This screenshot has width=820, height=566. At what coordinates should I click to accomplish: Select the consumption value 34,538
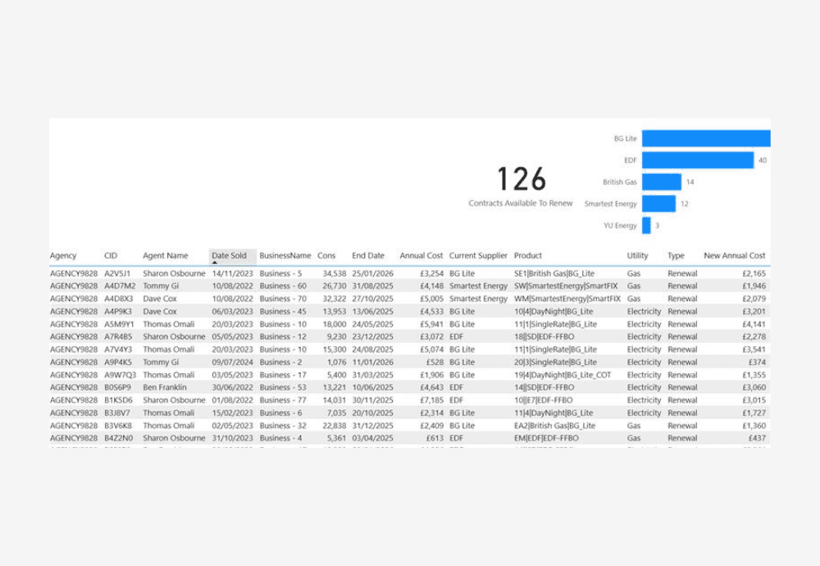pos(335,274)
